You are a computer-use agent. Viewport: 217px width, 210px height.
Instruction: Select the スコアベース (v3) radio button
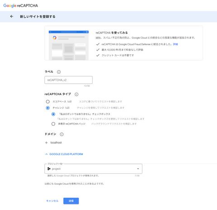(x=48, y=102)
